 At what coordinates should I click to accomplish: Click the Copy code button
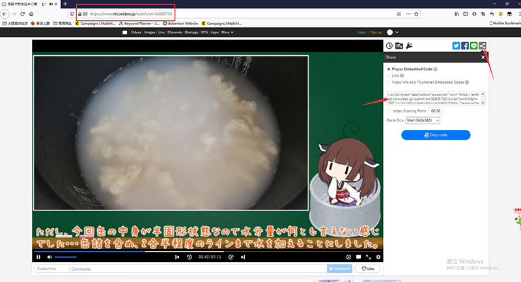(436, 135)
